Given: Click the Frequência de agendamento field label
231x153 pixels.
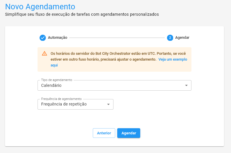Looking at the screenshot, I should [x=61, y=99].
